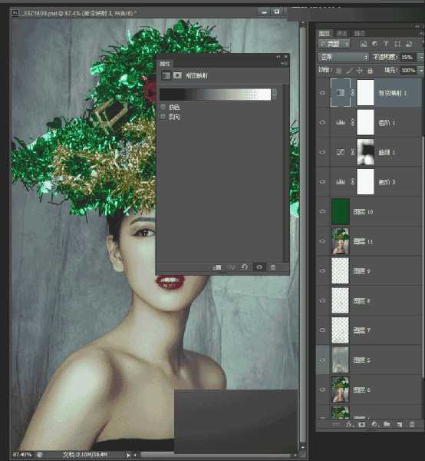Clip adjustment to layer below in Properties panel

coord(217,267)
